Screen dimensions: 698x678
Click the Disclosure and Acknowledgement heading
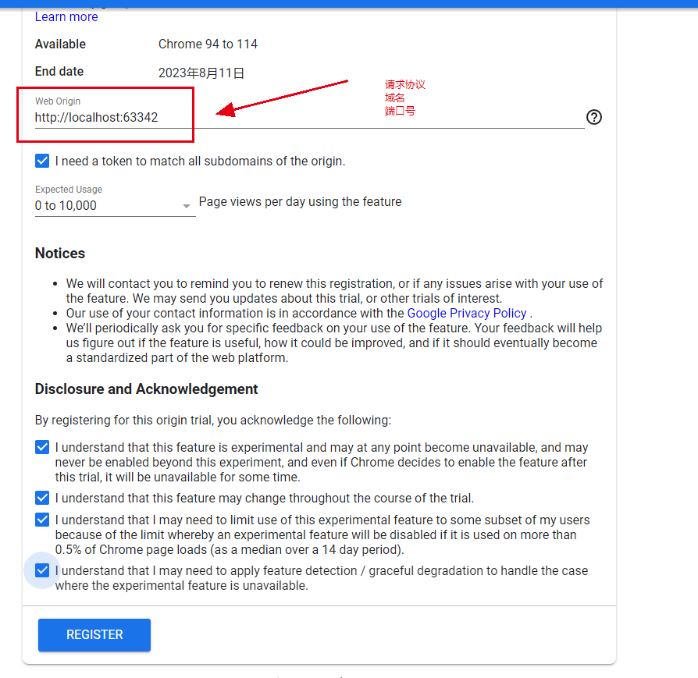pos(147,389)
